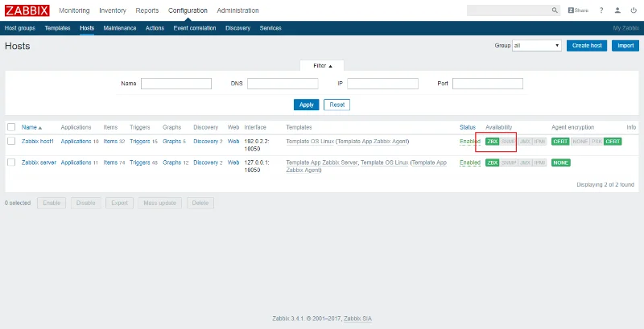Click the My Zabbix link

tap(626, 28)
